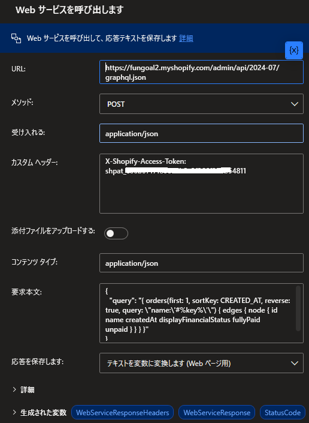Click the {x} variable picker button
Viewport: 309px width, 423px height.
(294, 50)
